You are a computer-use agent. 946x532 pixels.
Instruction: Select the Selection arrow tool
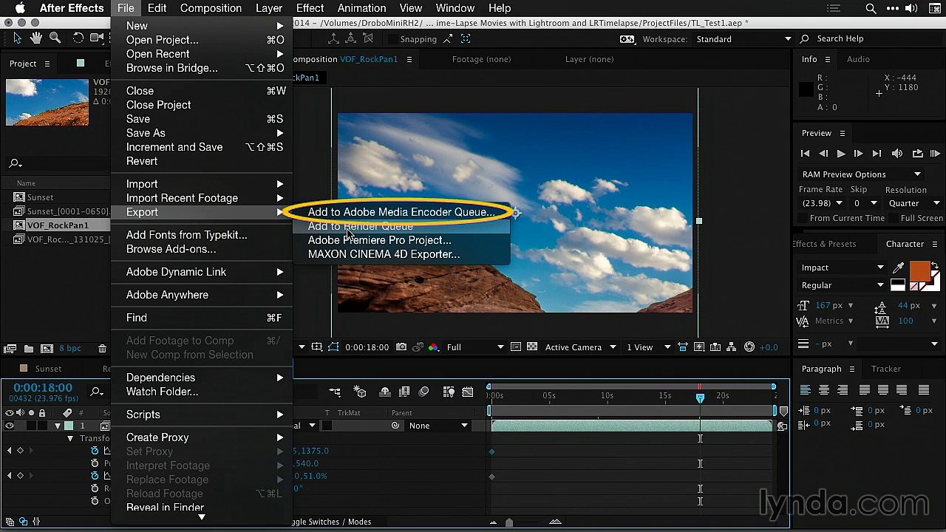[18, 38]
